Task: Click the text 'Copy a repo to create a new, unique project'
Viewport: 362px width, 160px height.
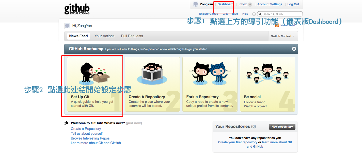Action: [209, 104]
